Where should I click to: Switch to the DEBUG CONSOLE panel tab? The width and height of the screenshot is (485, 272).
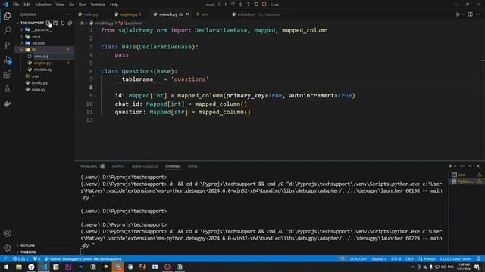click(x=145, y=166)
